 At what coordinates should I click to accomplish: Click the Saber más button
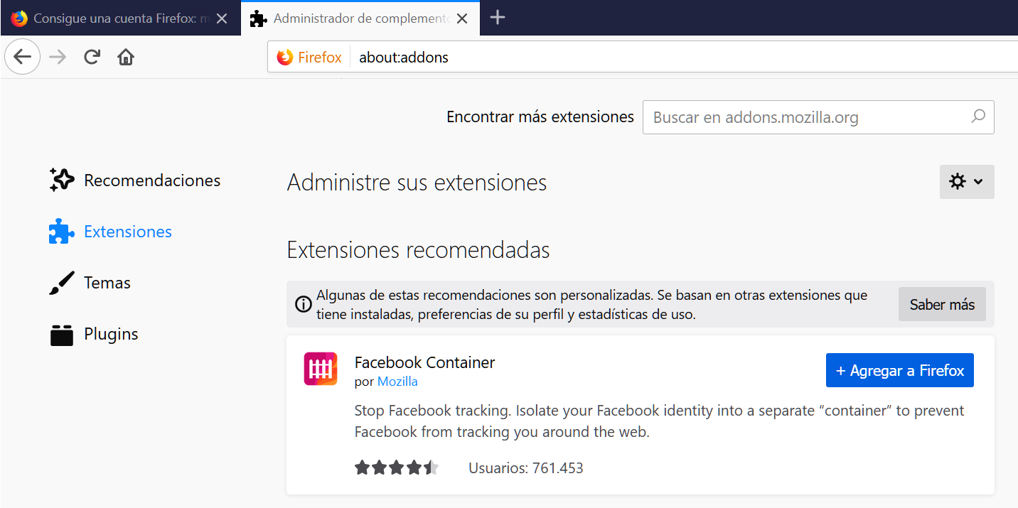click(942, 304)
